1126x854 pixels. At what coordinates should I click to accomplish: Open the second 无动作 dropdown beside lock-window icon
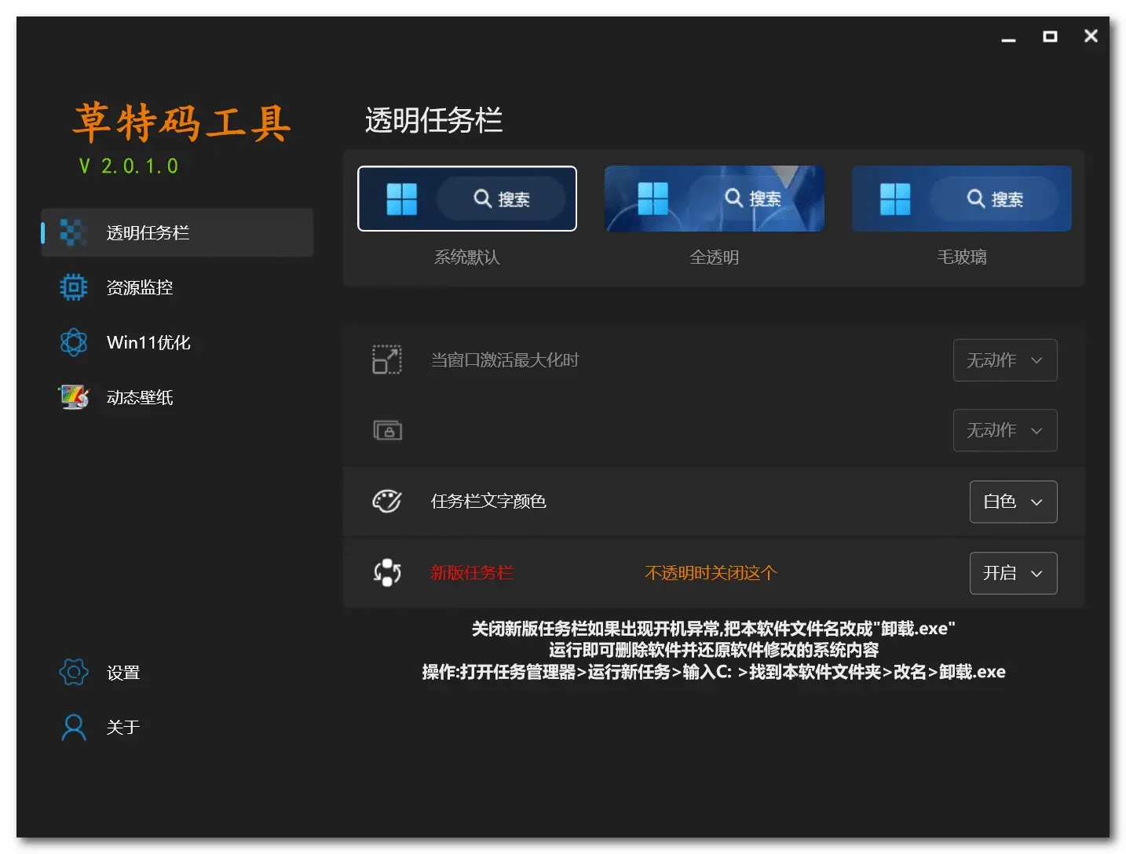click(1004, 430)
